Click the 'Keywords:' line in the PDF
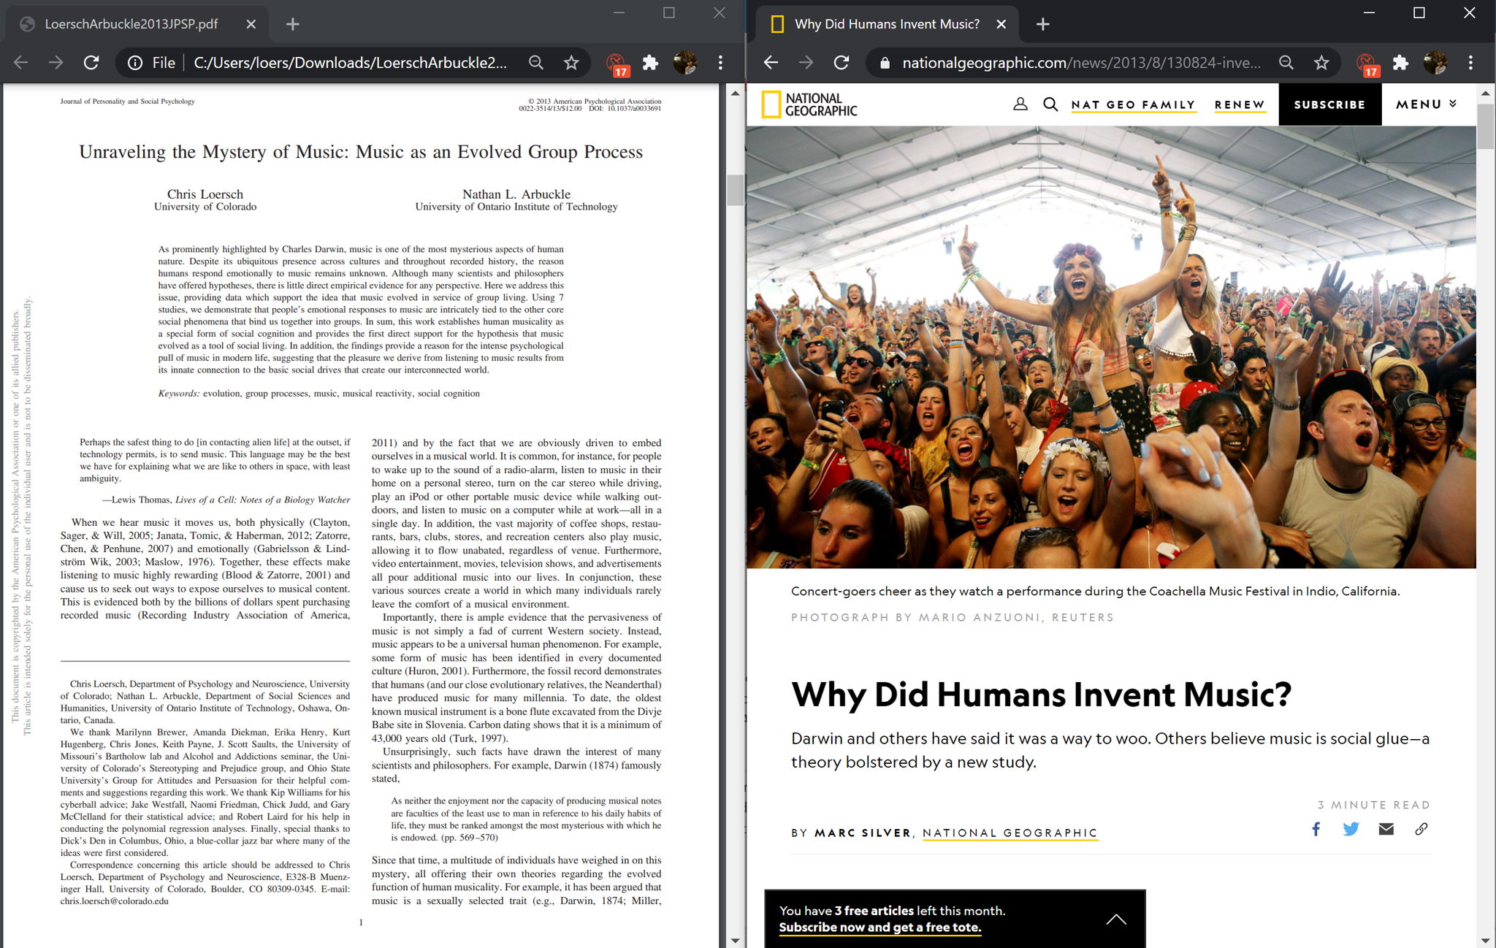 click(x=319, y=394)
